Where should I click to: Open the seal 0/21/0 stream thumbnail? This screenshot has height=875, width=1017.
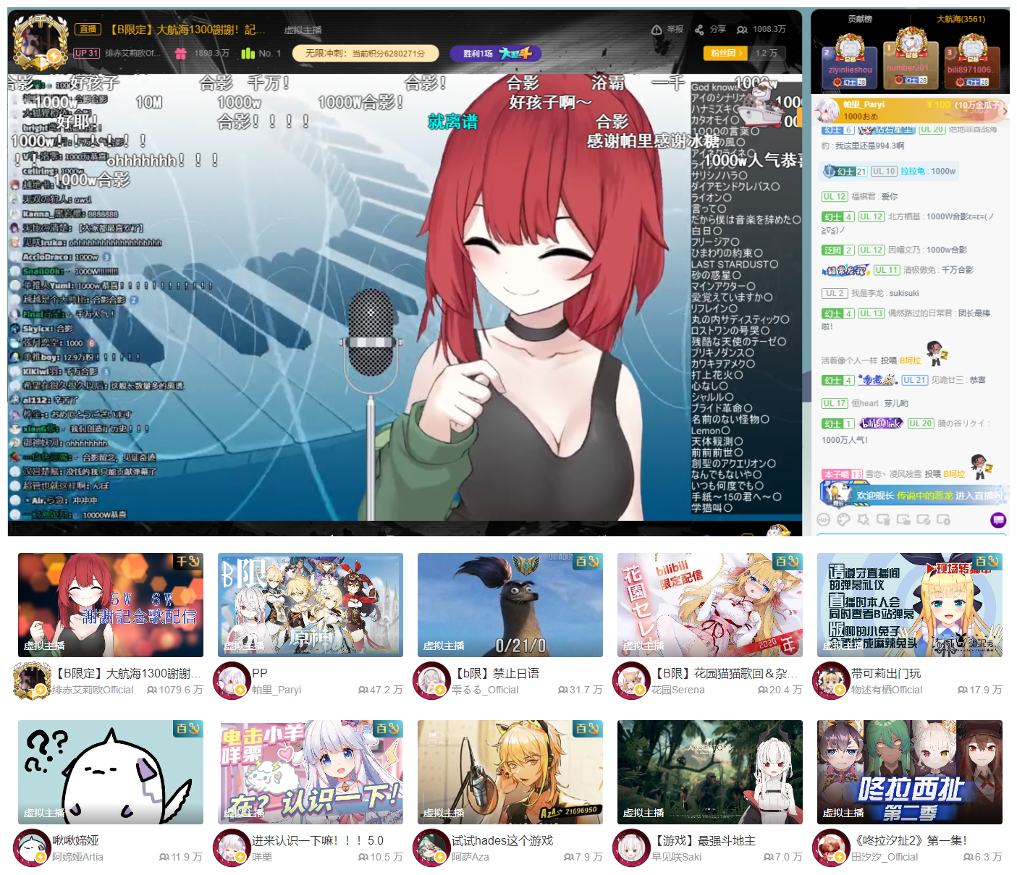[510, 605]
